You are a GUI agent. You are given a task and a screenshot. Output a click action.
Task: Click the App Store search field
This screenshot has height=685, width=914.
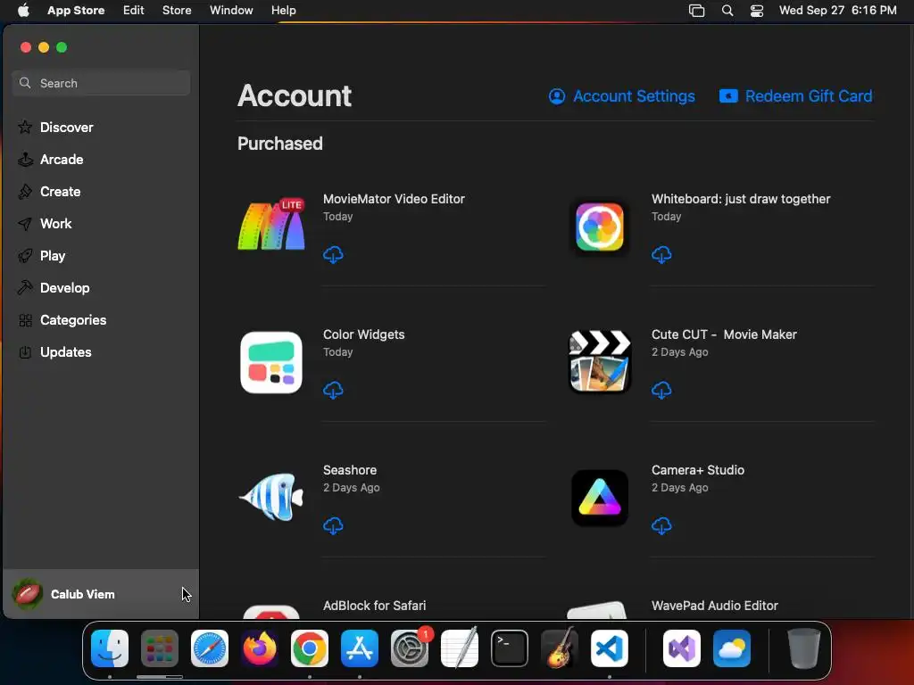pyautogui.click(x=101, y=83)
